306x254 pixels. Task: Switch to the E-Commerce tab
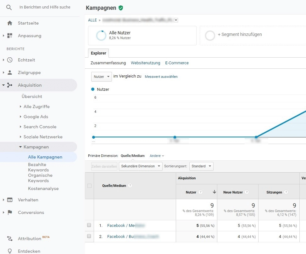[177, 63]
